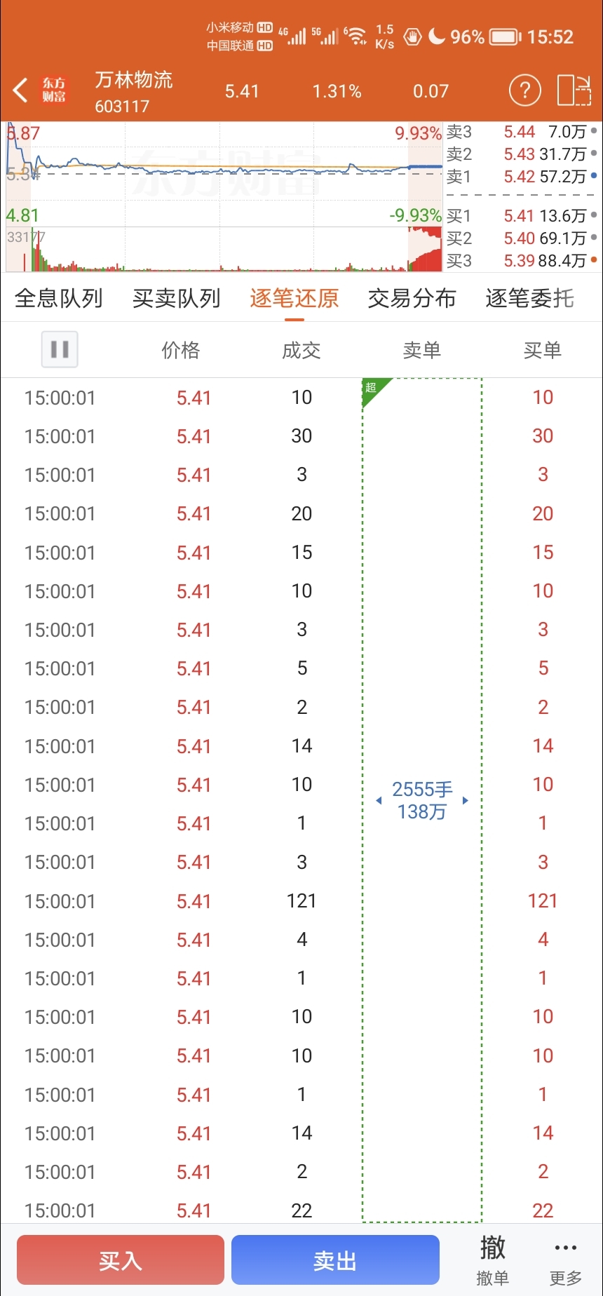
Task: Tap the 121 lot trade row
Action: coord(301,901)
